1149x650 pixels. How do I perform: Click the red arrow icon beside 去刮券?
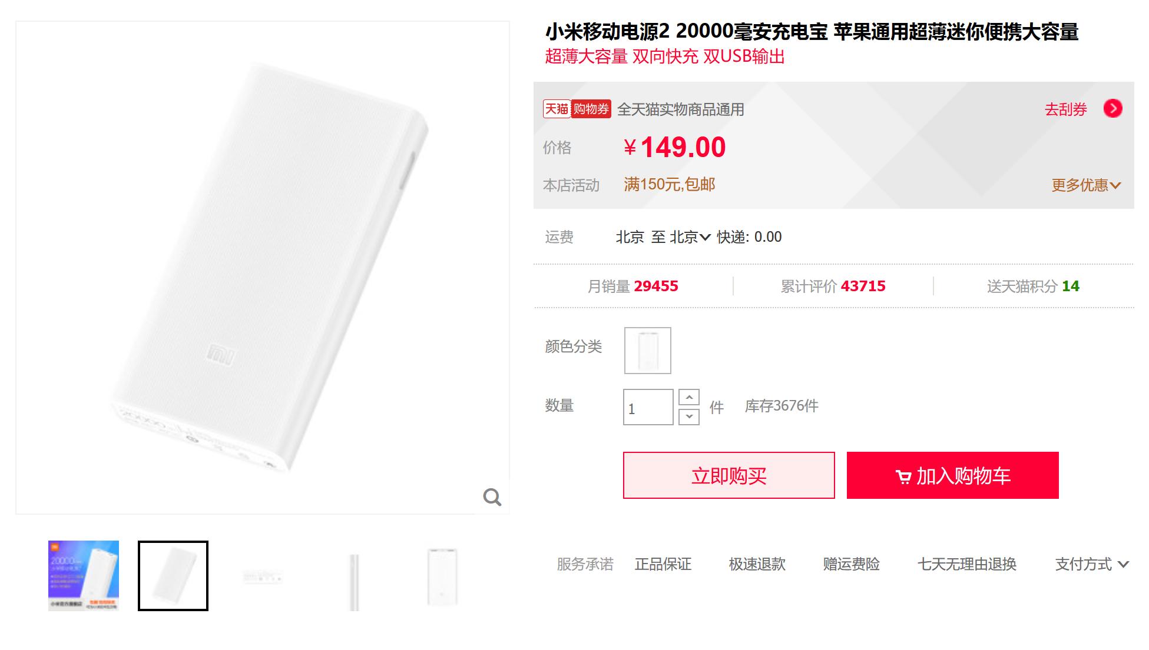1112,109
